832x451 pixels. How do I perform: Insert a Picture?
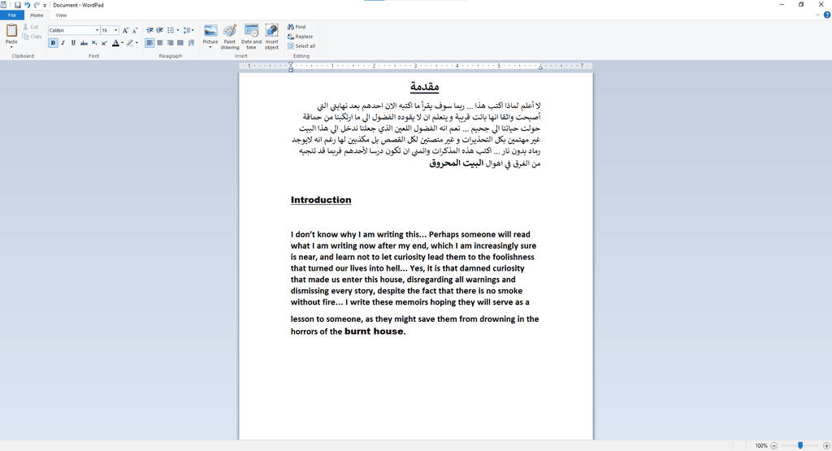[210, 33]
